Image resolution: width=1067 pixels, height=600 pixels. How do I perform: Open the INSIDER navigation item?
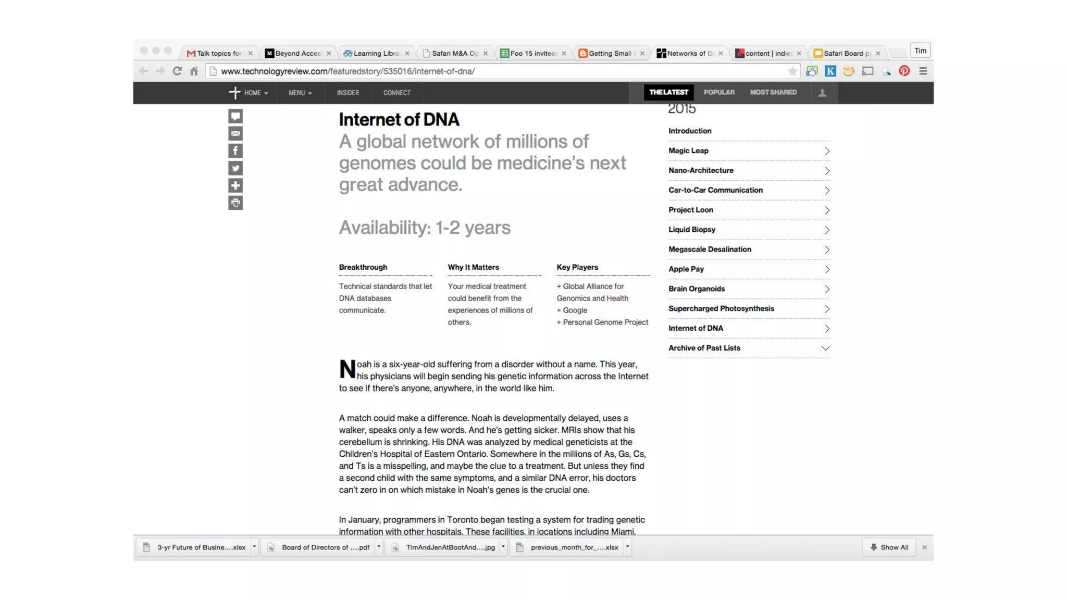pos(348,93)
